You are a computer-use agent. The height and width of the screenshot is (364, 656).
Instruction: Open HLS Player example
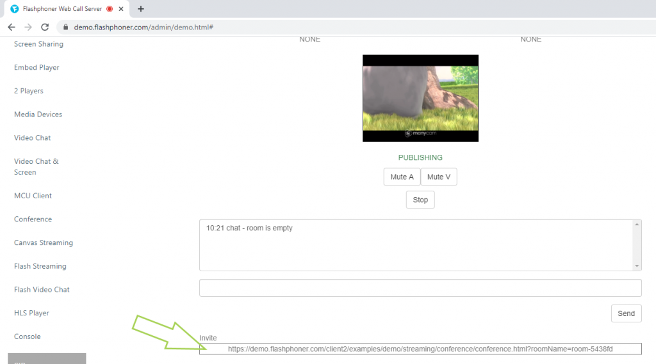coord(31,313)
